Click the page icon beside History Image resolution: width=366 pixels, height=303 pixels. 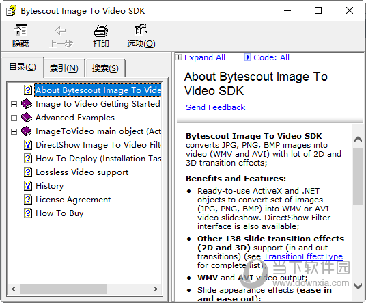(28, 186)
